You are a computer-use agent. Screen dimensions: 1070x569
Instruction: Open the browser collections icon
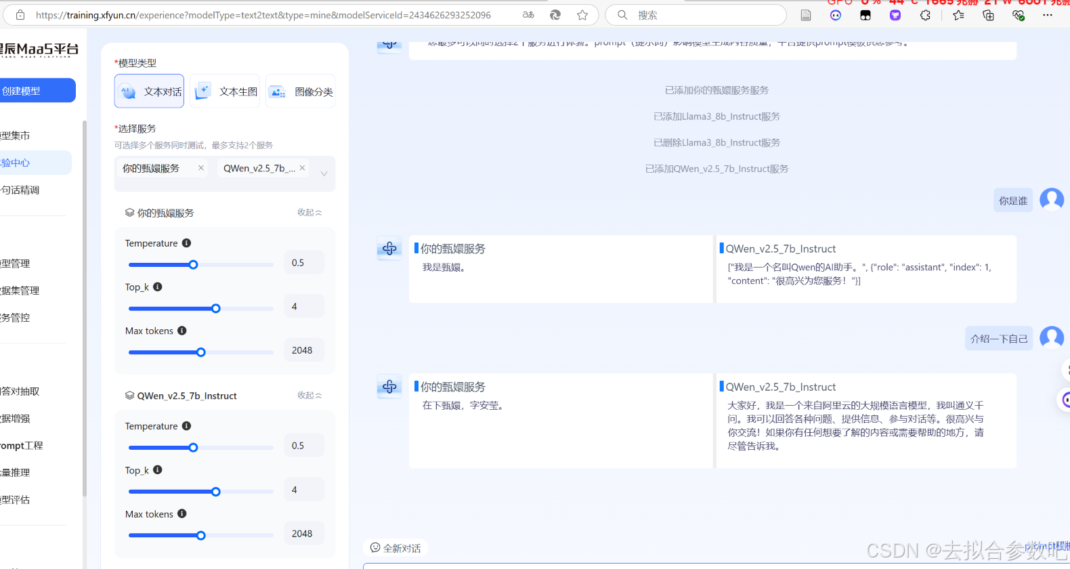click(x=988, y=15)
